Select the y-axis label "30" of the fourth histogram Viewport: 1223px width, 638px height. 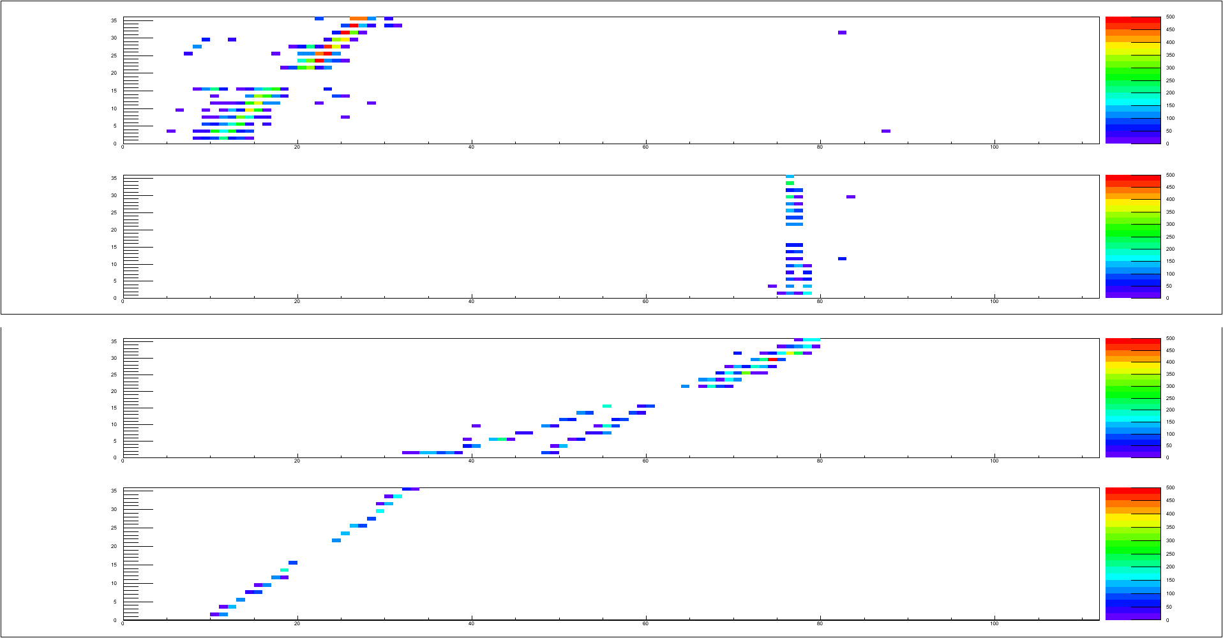[x=114, y=509]
